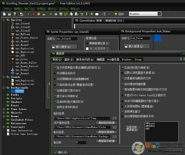Enable 大资源树图标 checkbox
This screenshot has height=155, width=185.
(x=122, y=107)
